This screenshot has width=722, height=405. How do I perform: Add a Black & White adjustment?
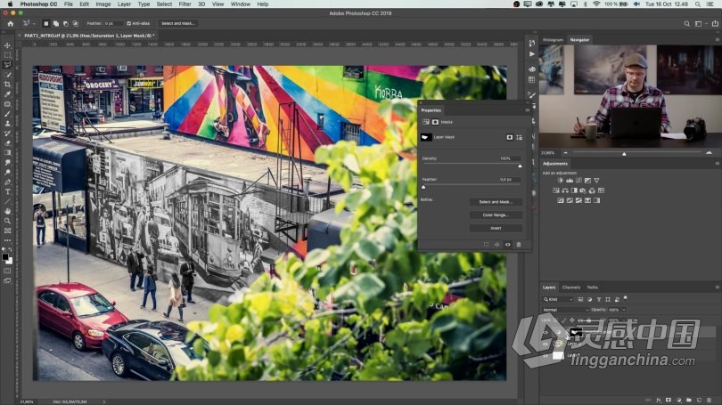click(x=574, y=190)
